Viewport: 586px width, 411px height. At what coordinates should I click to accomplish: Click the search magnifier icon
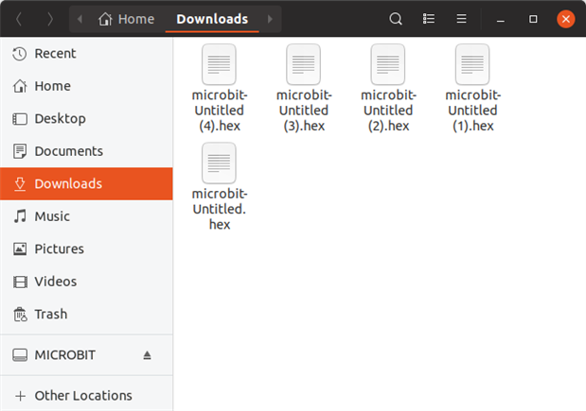click(396, 19)
